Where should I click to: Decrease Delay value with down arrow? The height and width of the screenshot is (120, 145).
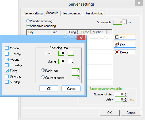(125, 100)
